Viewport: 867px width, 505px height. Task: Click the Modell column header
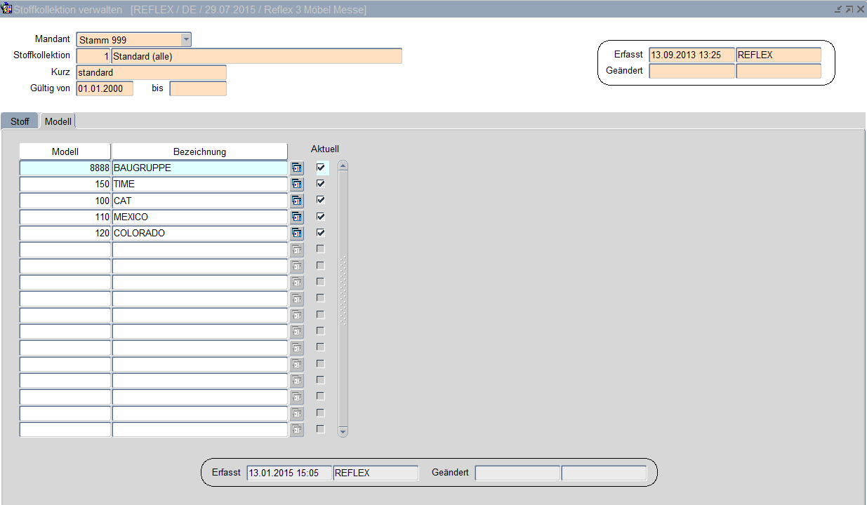coord(65,151)
